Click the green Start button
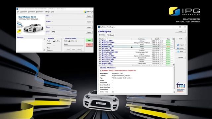The width and height of the screenshot is (212, 119). (89, 40)
